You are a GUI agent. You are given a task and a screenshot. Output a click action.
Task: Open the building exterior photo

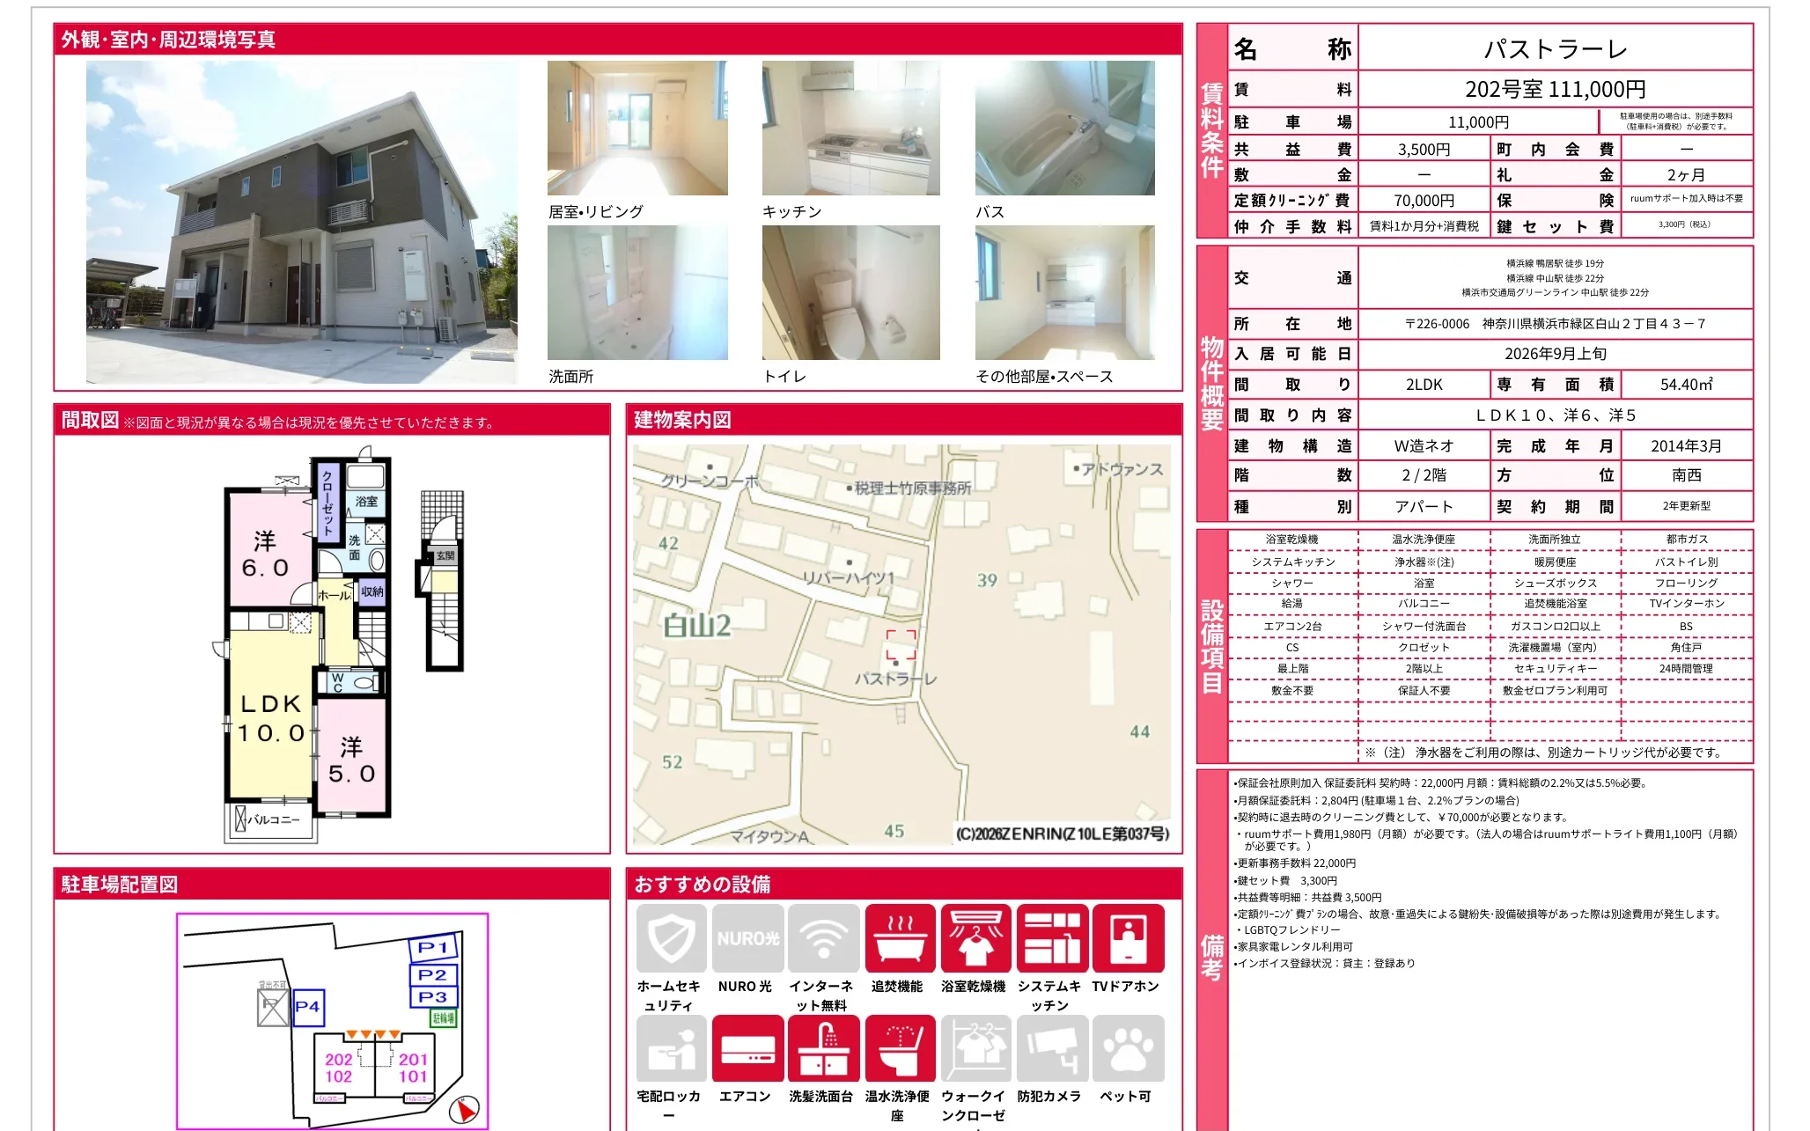pos(302,222)
